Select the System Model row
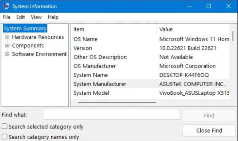This screenshot has height=141, width=238. point(151,93)
